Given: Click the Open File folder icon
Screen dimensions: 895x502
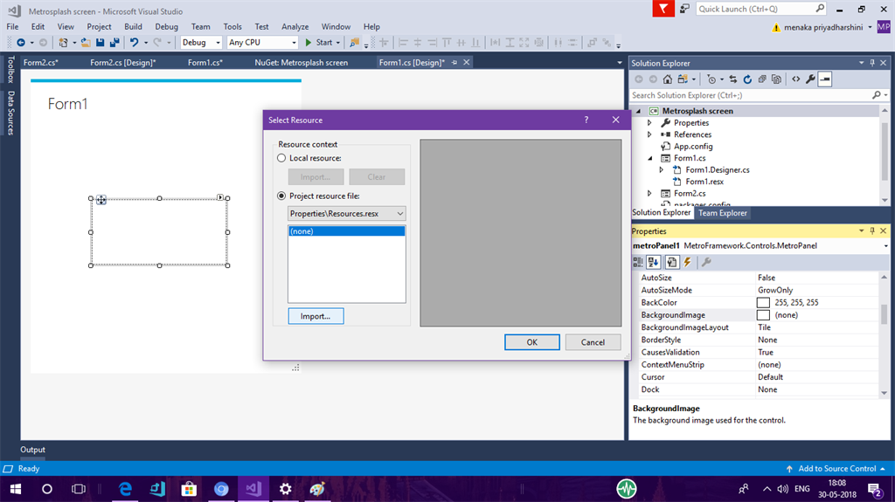Looking at the screenshot, I should click(86, 42).
